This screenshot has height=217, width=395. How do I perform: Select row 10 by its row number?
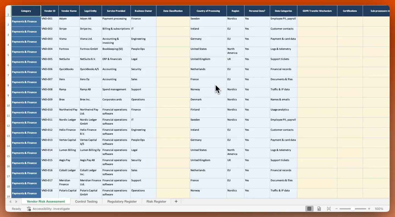point(8,102)
